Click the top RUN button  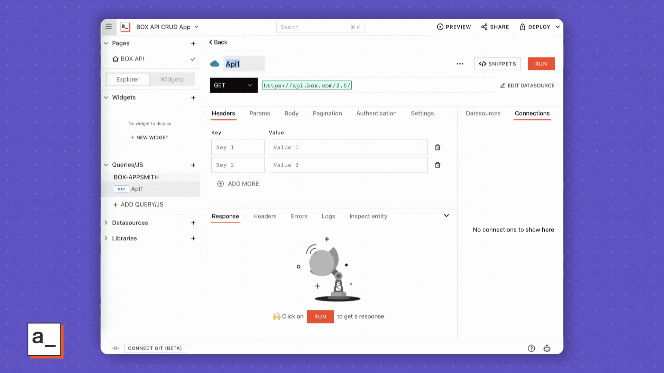pos(541,64)
